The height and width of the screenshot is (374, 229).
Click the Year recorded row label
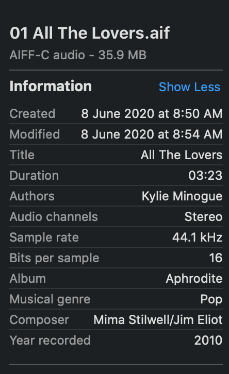click(x=50, y=341)
